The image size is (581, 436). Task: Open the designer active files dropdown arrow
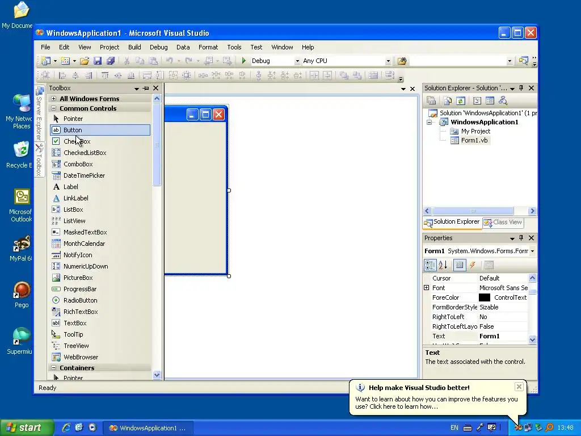pos(403,89)
